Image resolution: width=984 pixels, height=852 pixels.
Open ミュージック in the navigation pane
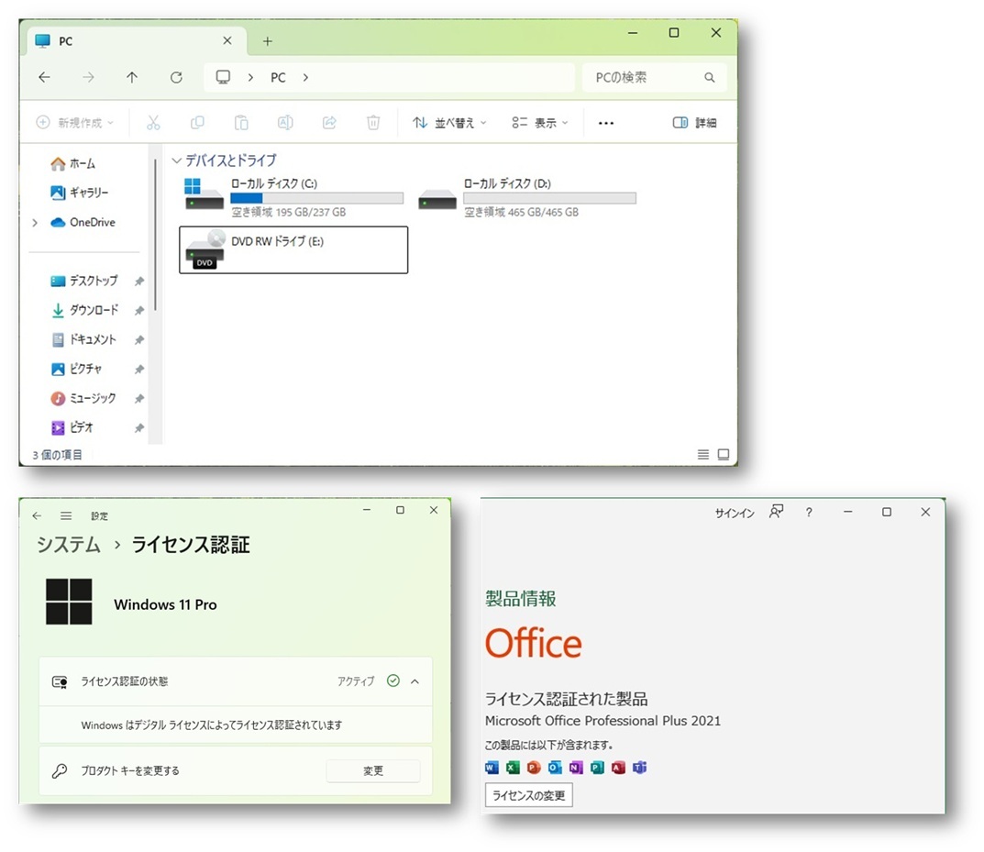[84, 398]
